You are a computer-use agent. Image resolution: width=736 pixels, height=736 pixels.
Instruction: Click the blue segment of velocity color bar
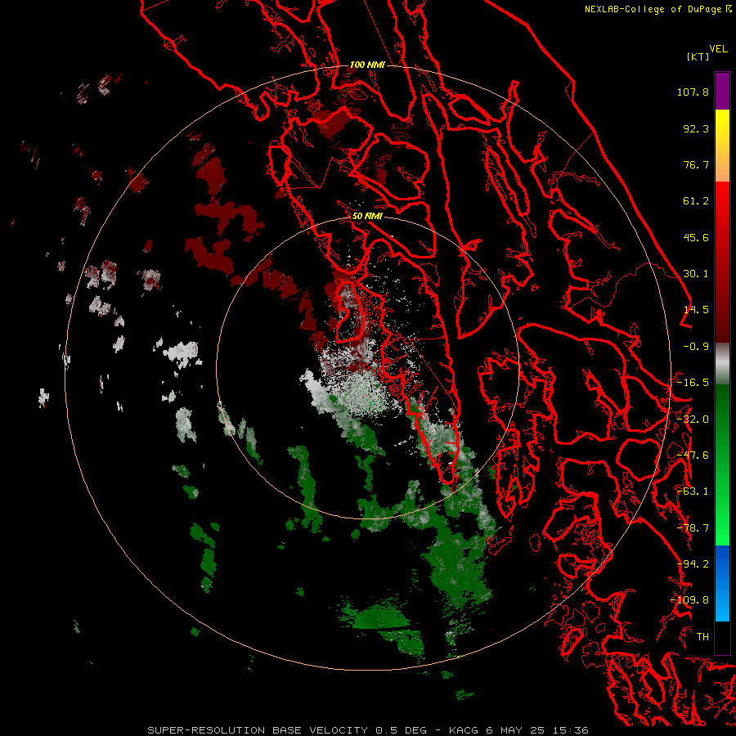722,583
